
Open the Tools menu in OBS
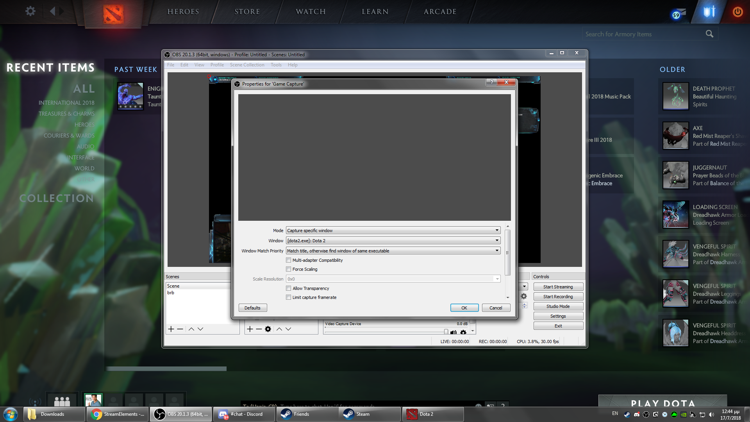point(276,65)
